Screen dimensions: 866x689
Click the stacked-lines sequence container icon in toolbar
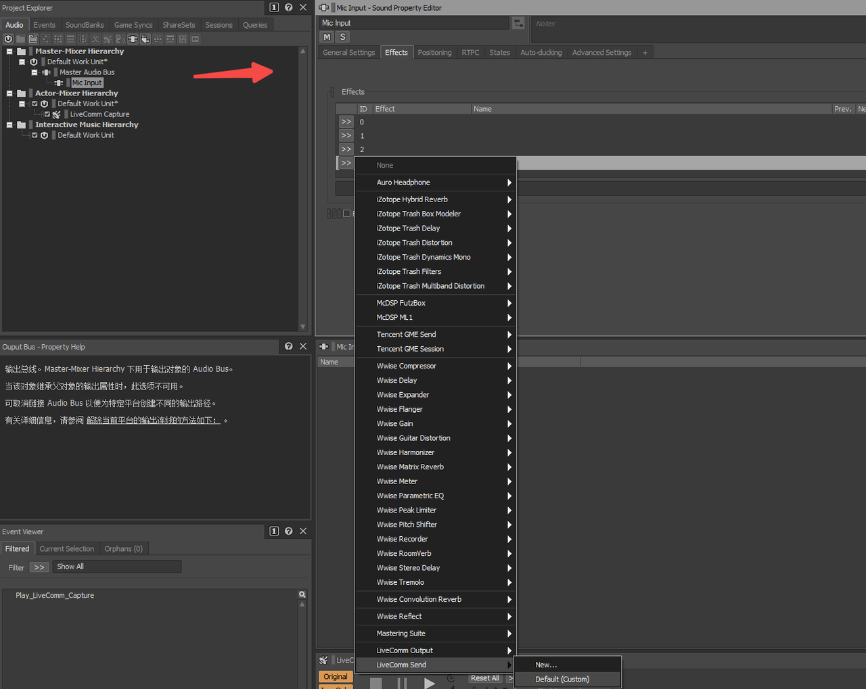pyautogui.click(x=70, y=39)
